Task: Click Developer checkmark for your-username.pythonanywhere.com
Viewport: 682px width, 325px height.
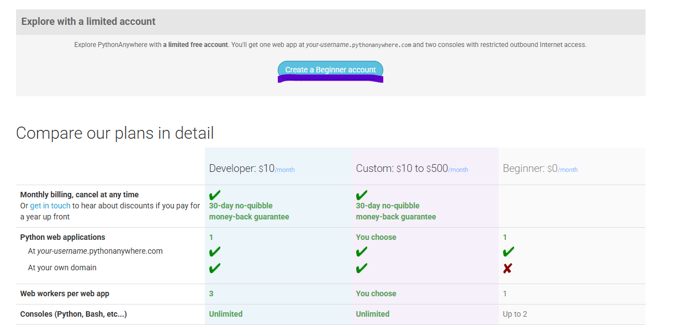Action: pos(215,252)
